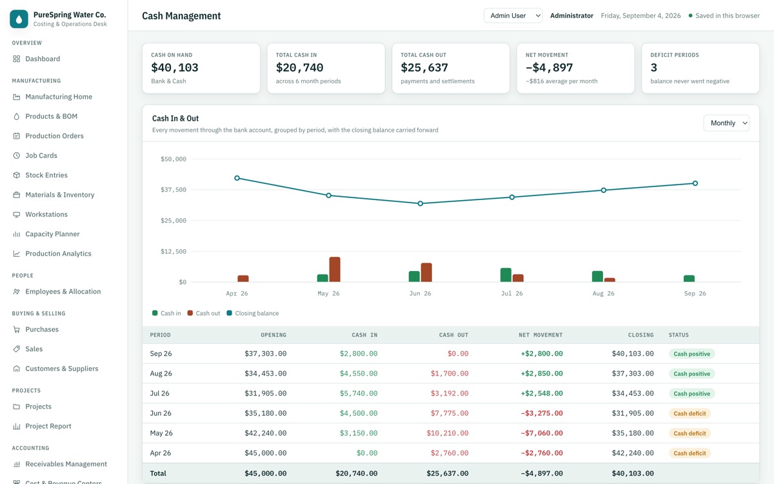Viewport: 774px width, 484px height.
Task: Click the Production Analytics chart icon
Action: (17, 254)
